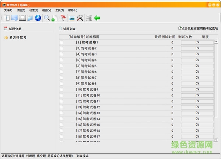Open the 文件(F) menu
This screenshot has height=159, width=221.
pos(8,10)
